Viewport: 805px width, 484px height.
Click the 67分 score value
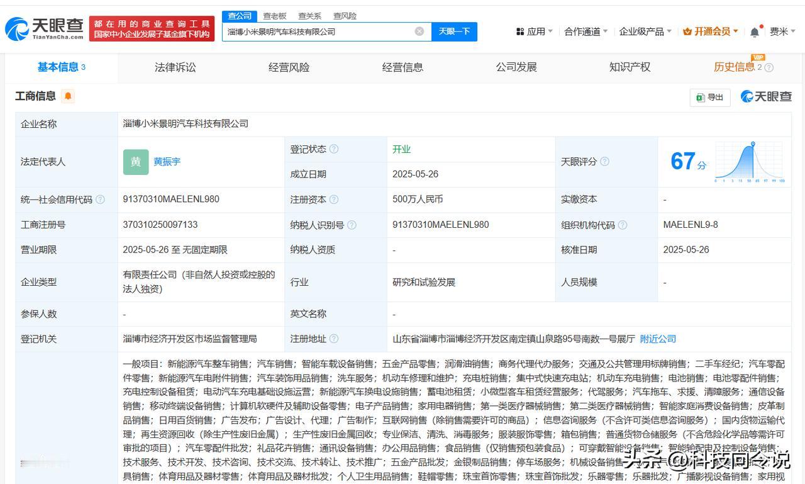(x=688, y=162)
